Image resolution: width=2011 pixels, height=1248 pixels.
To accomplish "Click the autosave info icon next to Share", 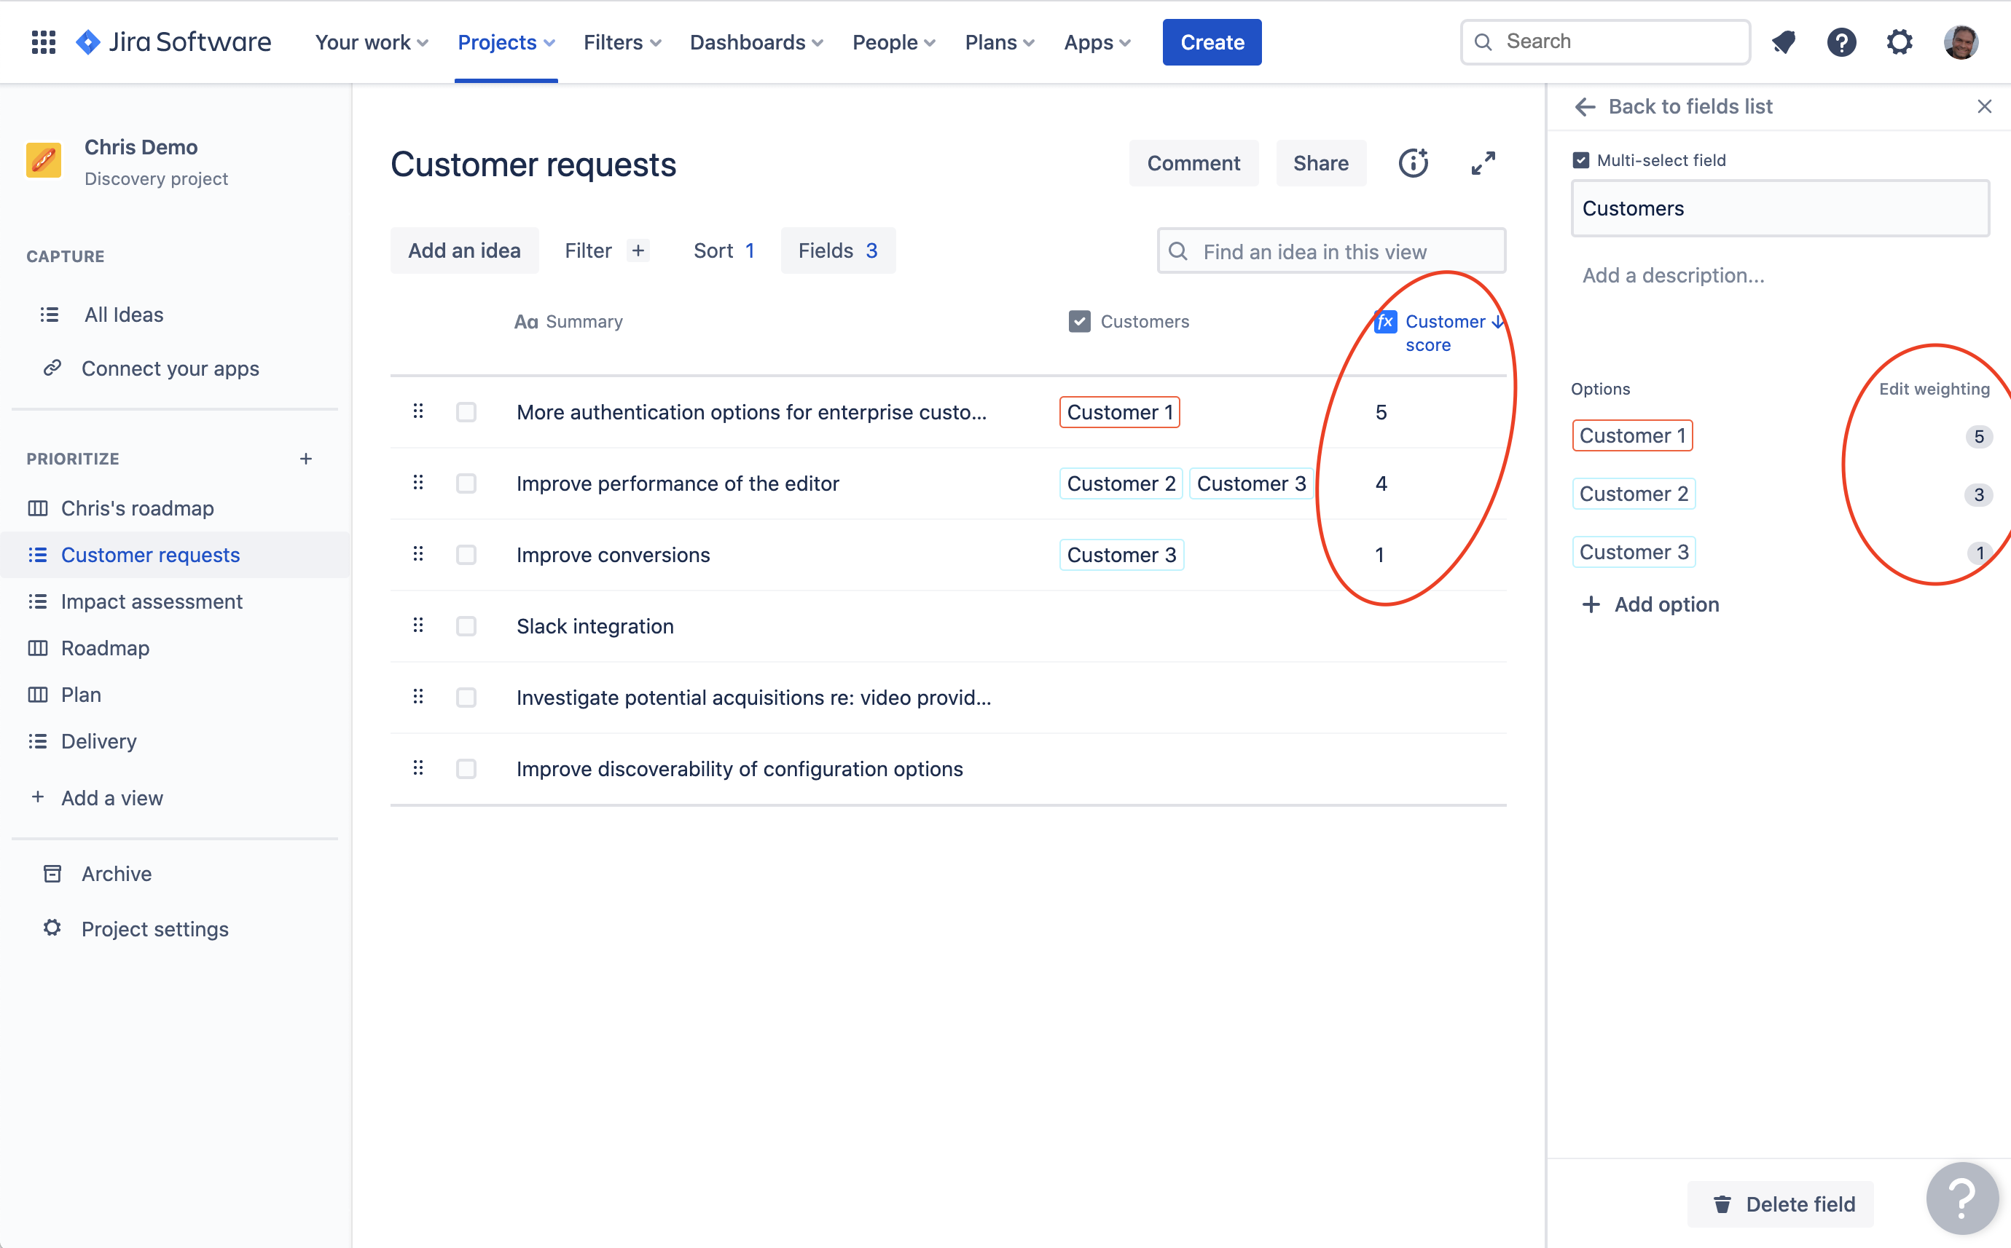I will 1413,163.
